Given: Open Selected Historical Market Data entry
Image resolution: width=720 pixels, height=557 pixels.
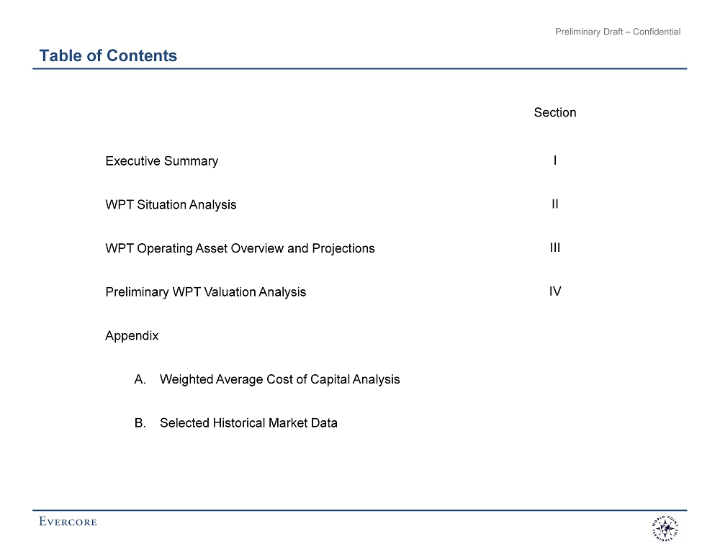Looking at the screenshot, I should [248, 423].
